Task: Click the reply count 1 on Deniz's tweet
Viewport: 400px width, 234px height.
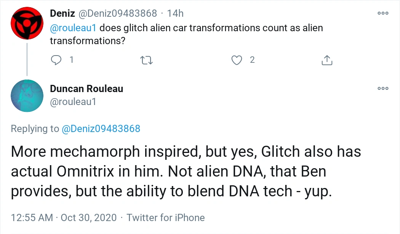Action: [x=71, y=60]
